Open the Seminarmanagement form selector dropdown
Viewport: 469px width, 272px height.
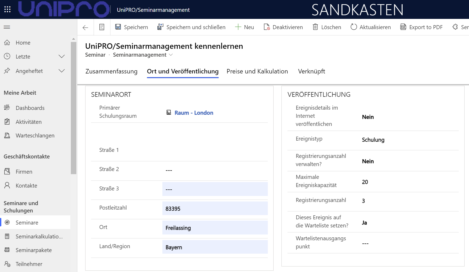(171, 55)
